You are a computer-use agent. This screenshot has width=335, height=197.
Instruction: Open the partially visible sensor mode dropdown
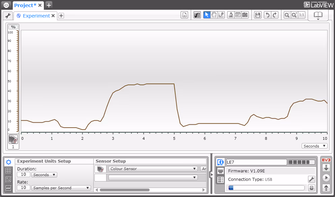pyautogui.click(x=204, y=169)
